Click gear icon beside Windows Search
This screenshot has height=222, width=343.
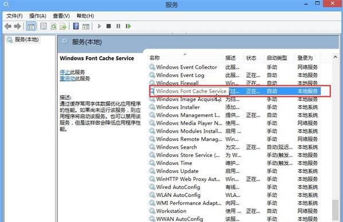pyautogui.click(x=152, y=147)
